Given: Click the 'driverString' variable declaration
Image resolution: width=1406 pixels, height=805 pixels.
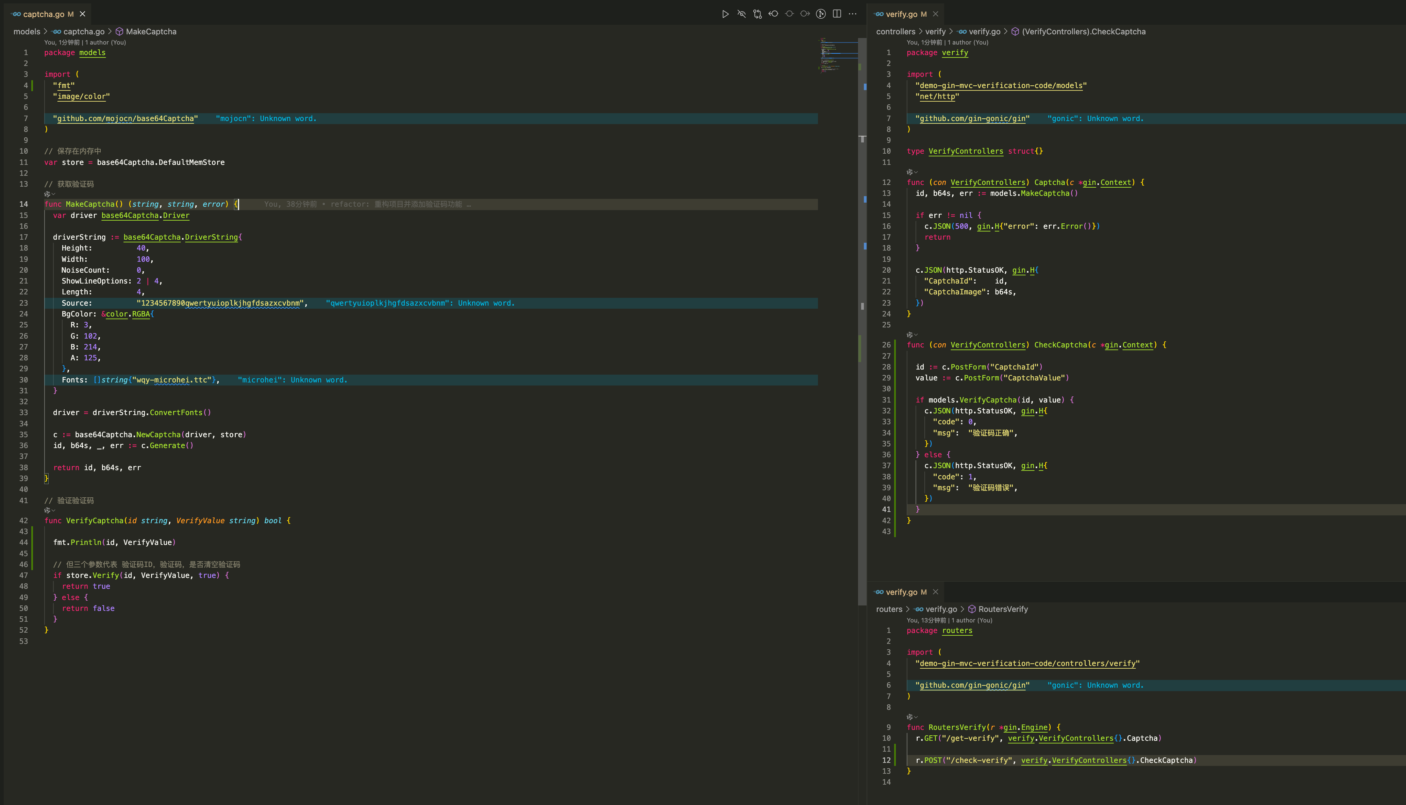Looking at the screenshot, I should [79, 237].
